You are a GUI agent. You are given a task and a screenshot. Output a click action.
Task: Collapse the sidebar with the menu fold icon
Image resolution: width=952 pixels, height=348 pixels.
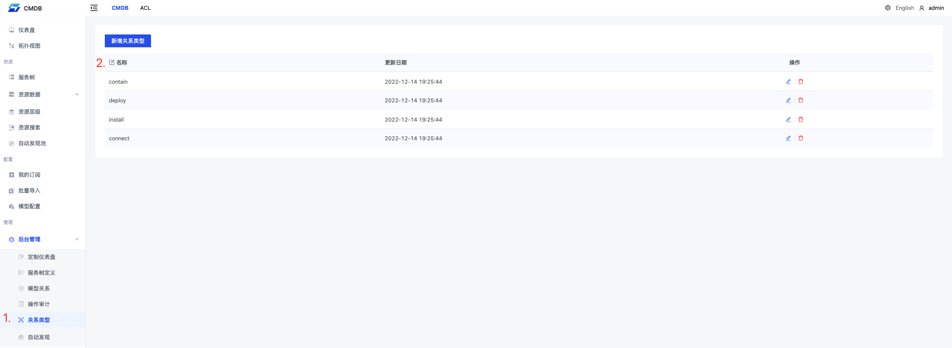coord(94,8)
